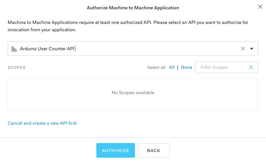Select all scopes with the All link
This screenshot has width=266, height=162.
click(x=171, y=67)
